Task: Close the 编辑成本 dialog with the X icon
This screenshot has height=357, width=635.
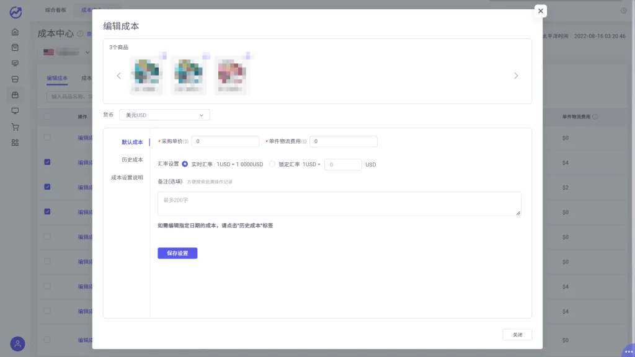Action: (x=540, y=11)
